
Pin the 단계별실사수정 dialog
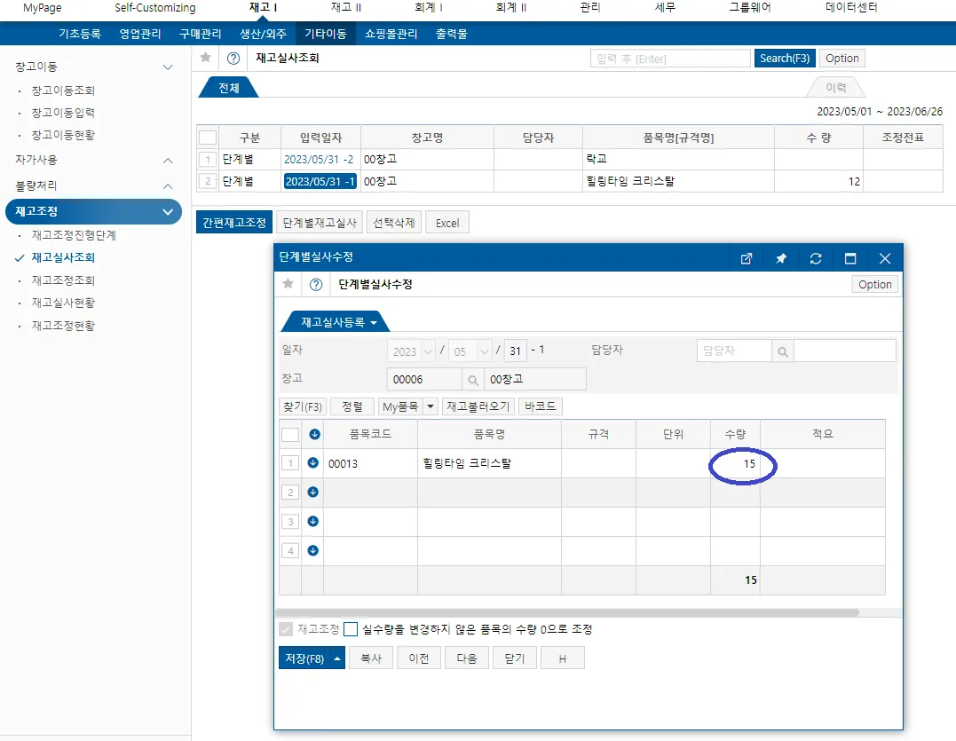pyautogui.click(x=780, y=258)
